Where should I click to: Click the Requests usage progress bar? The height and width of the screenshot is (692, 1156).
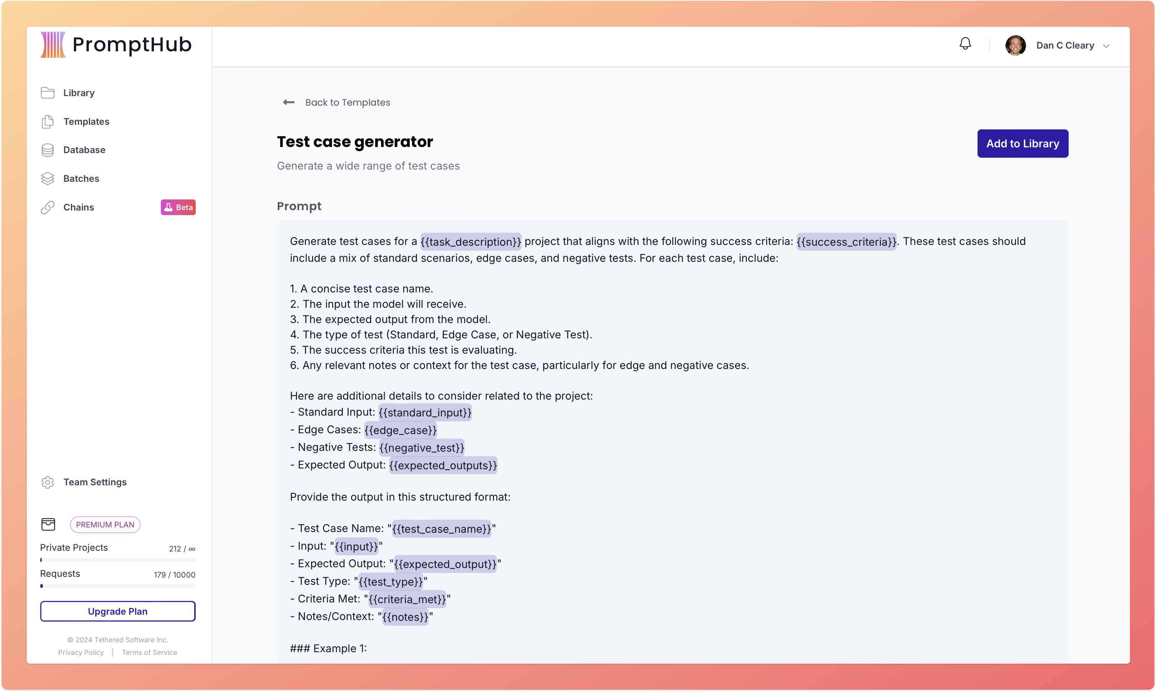click(x=118, y=586)
